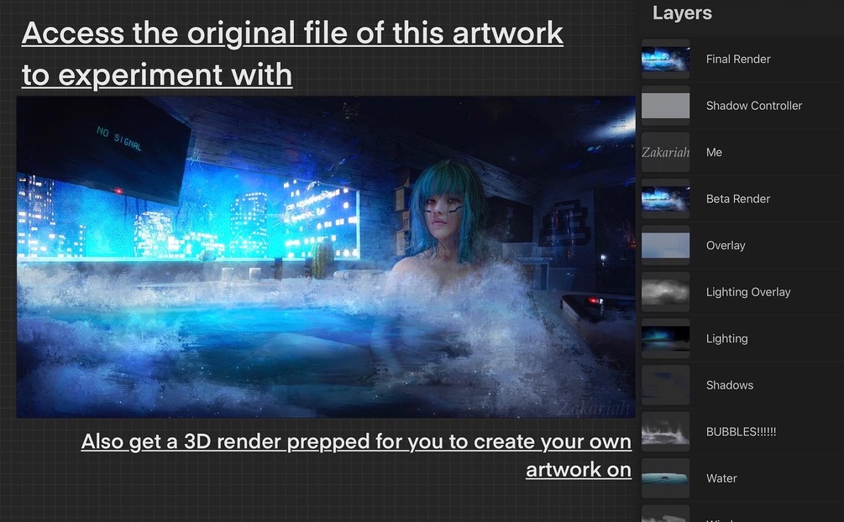Click the 'BUBBLES!!!!!!' layer name
This screenshot has height=522, width=844.
(x=742, y=431)
